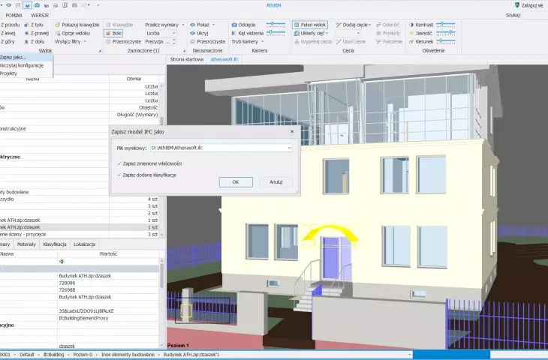Viewport: 548px width, 360px height.
Task: Click the Odcięcie camera icon
Action: coord(234,25)
